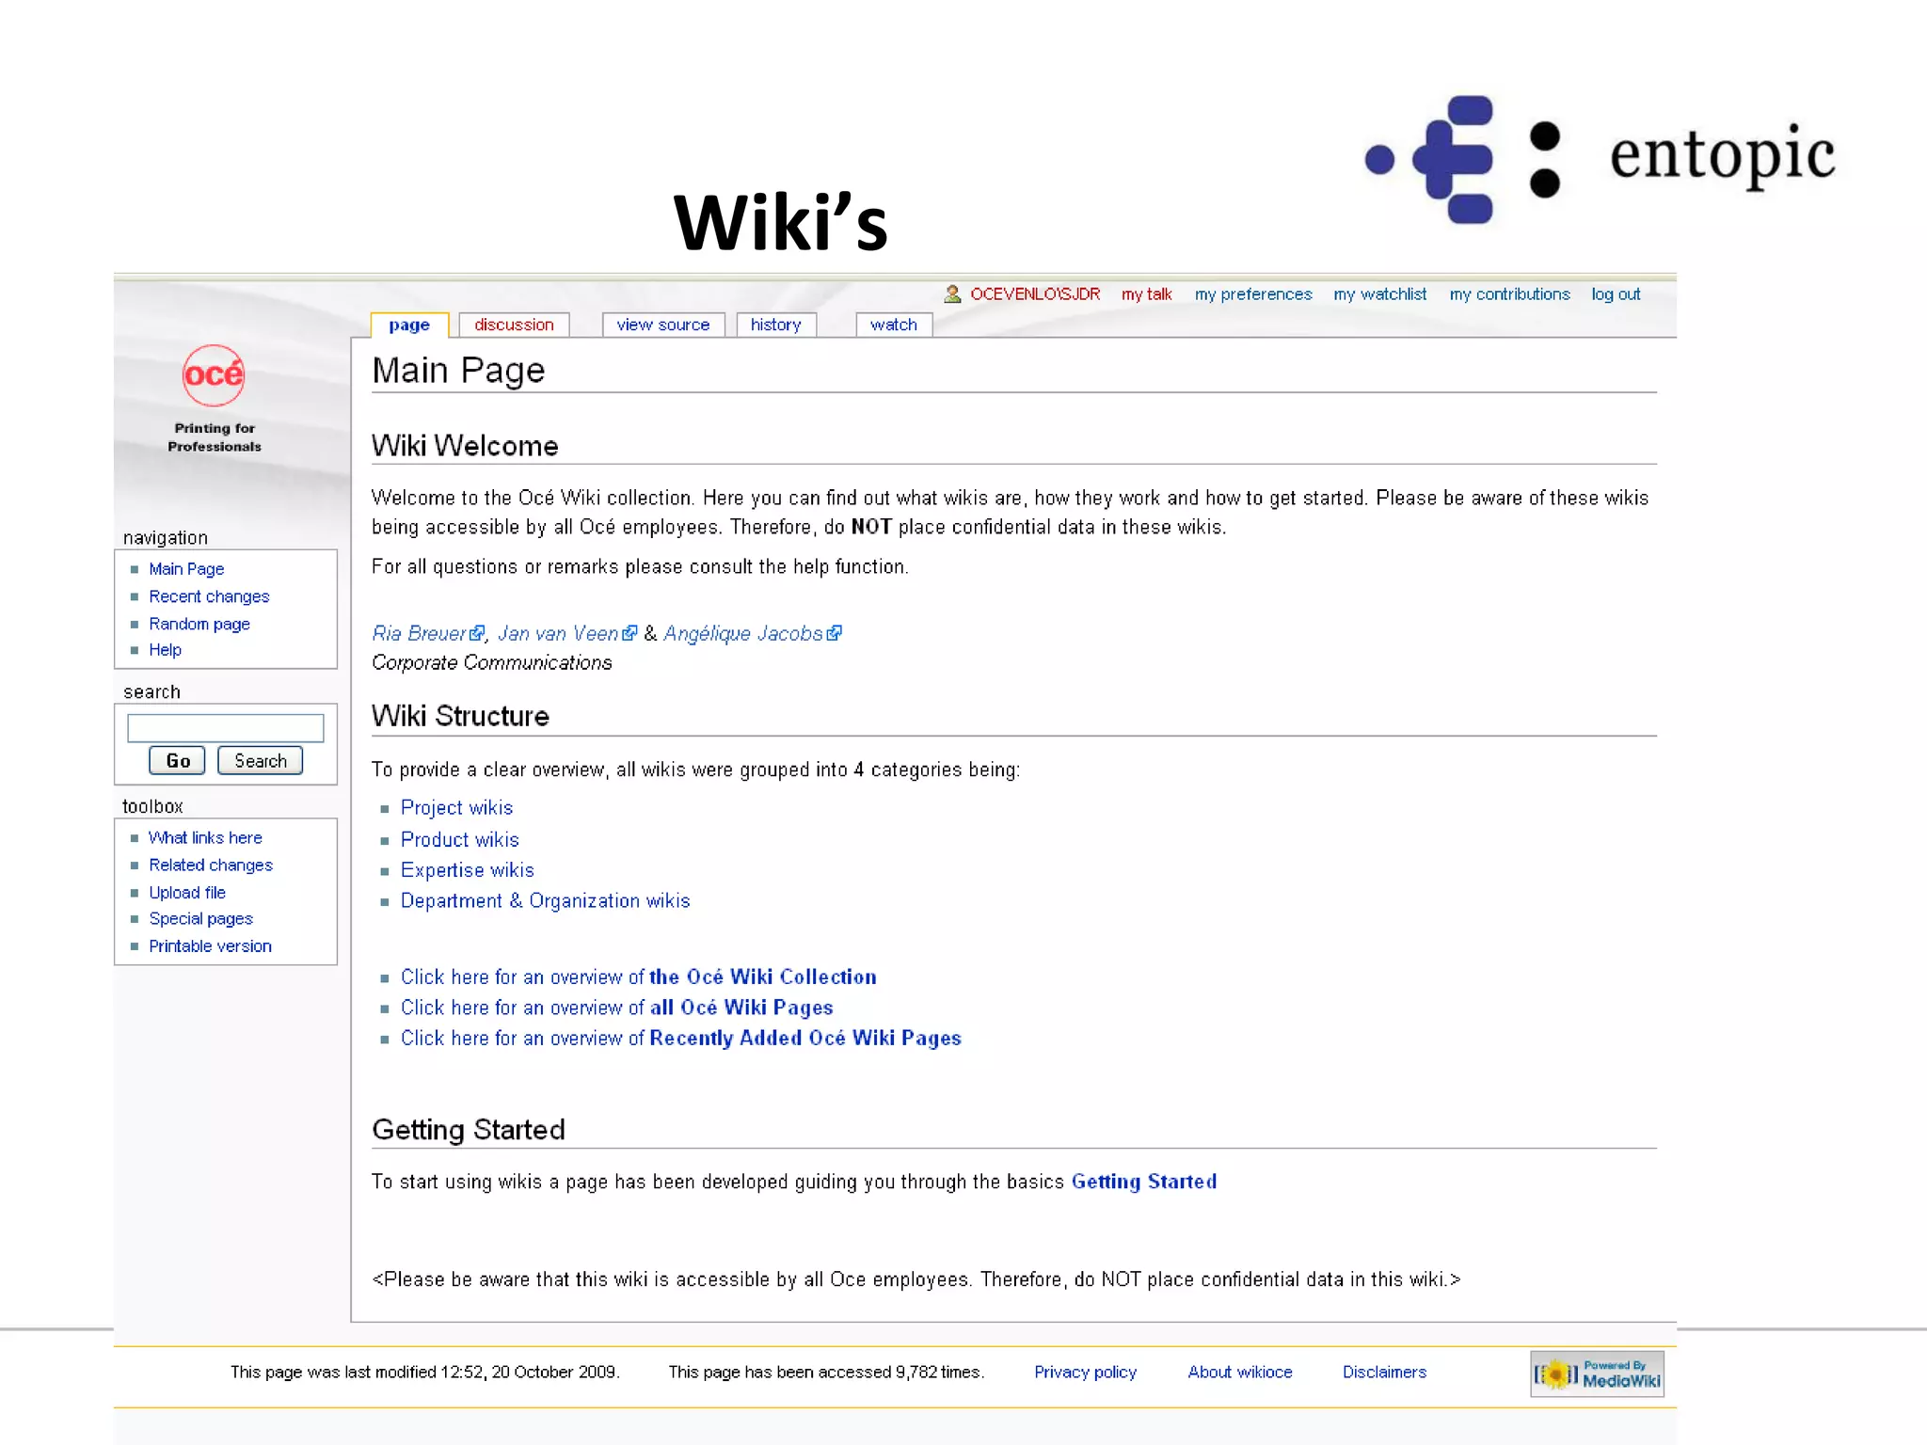The height and width of the screenshot is (1445, 1927).
Task: Open the OCEVENLO\SJDR user page link
Action: pos(1035,294)
